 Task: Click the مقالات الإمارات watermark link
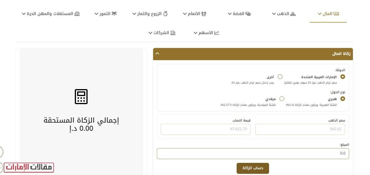29,167
